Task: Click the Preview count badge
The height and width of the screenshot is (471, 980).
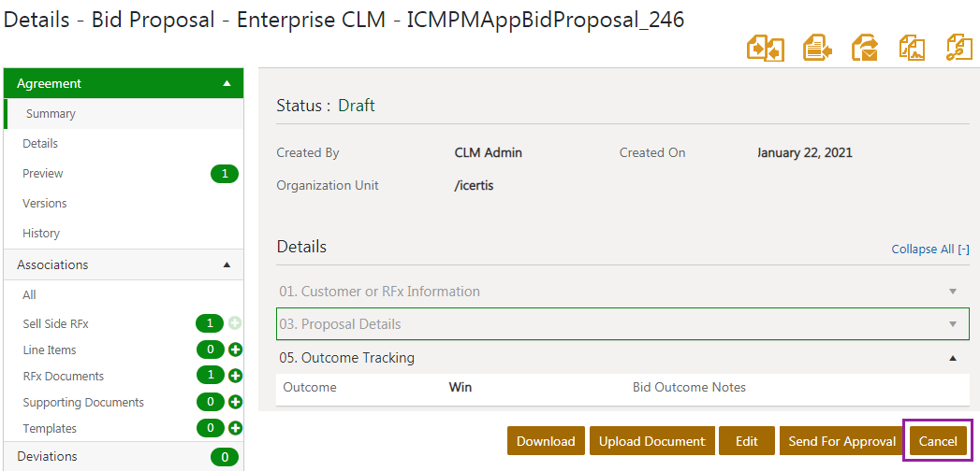Action: tap(224, 174)
